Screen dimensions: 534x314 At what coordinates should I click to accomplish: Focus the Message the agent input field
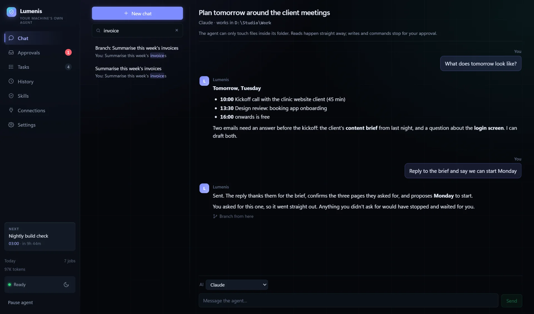tap(348, 301)
